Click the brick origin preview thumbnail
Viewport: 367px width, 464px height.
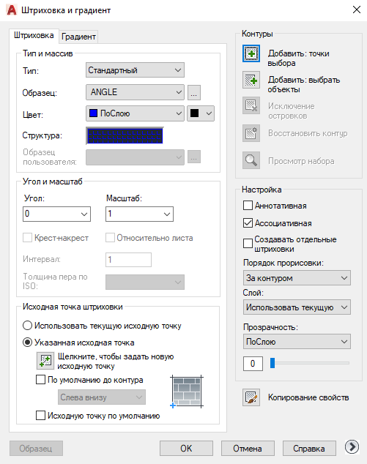point(187,392)
